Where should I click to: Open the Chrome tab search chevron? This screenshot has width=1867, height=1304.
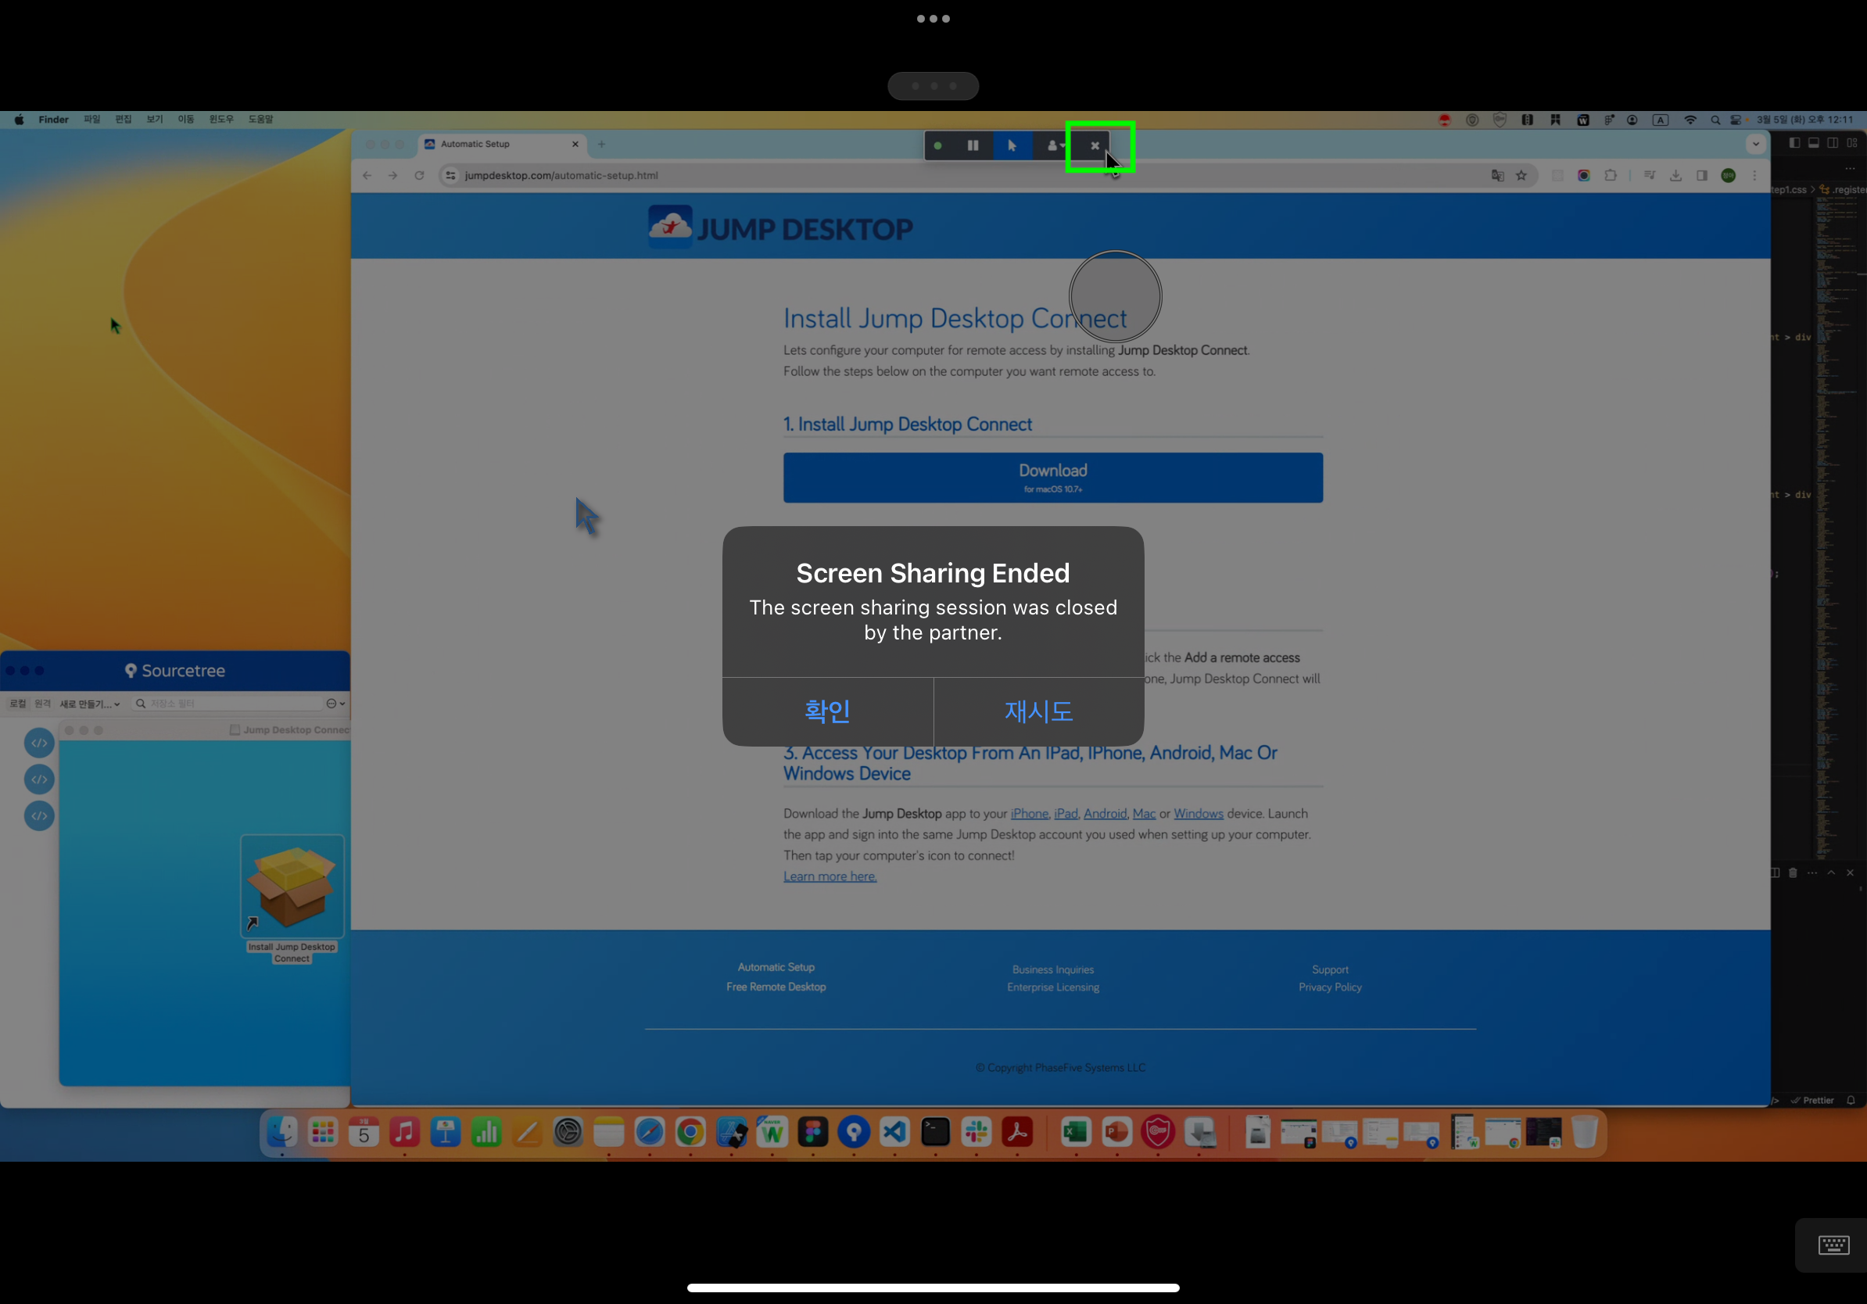[x=1756, y=144]
